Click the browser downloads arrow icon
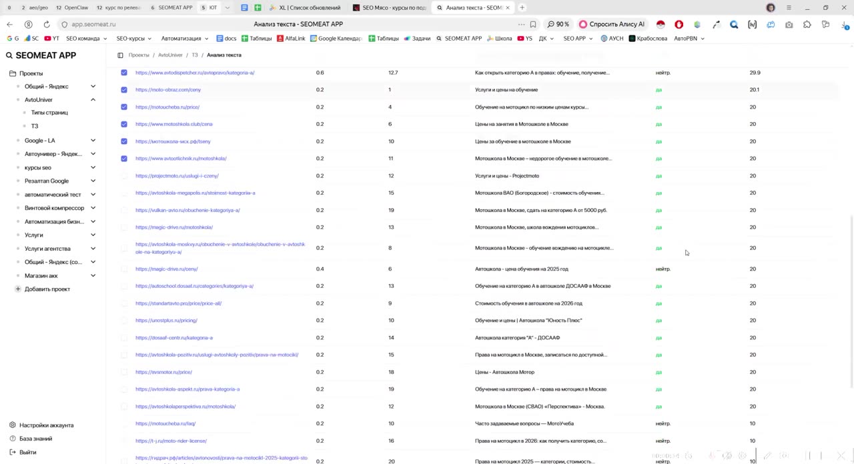Image resolution: width=854 pixels, height=464 pixels. coord(843,25)
